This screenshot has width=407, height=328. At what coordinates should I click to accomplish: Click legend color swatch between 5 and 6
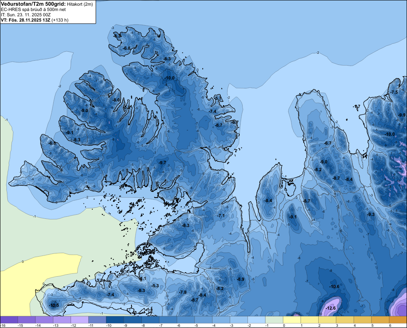(380, 320)
